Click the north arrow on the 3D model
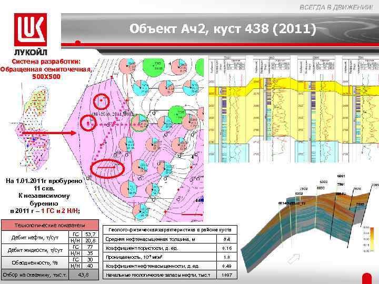This screenshot has width=379, height=284. (293, 259)
